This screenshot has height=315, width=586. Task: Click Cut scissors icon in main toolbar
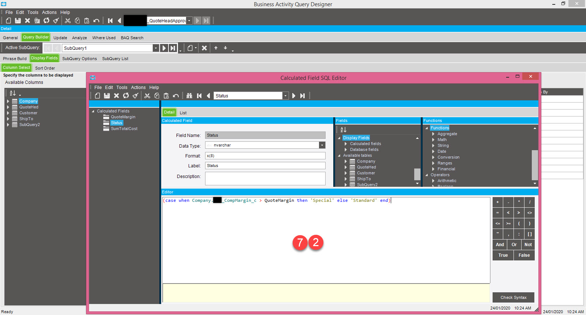(x=68, y=21)
